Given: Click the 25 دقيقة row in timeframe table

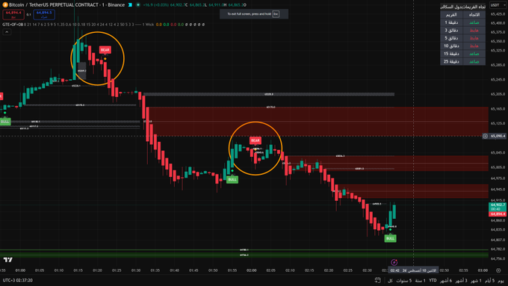Looking at the screenshot, I should 462,61.
